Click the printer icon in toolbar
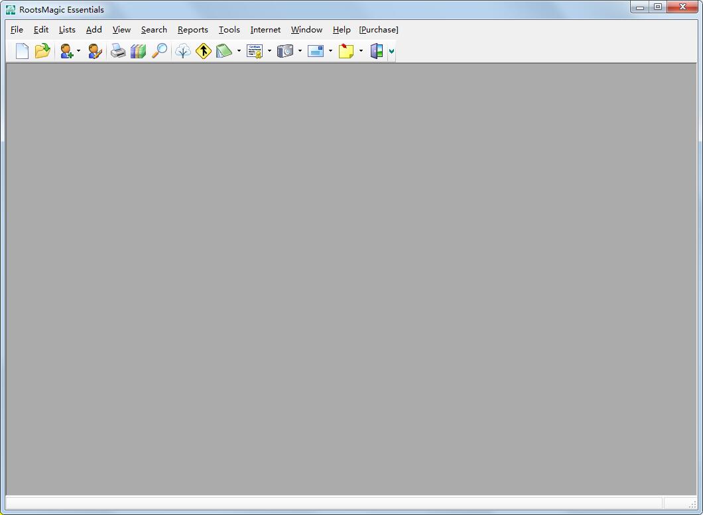 118,51
